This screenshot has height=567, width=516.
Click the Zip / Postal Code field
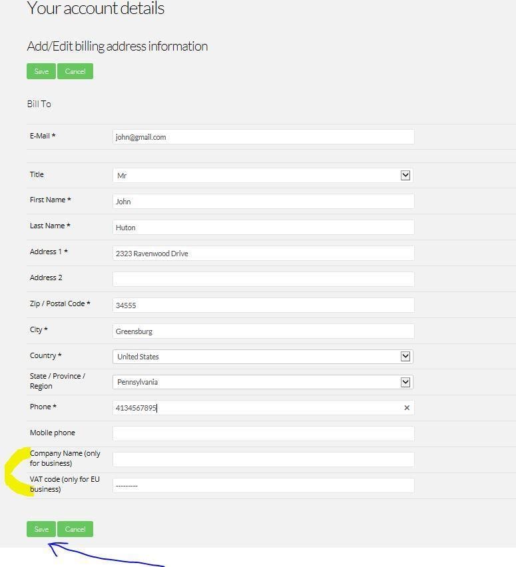coord(263,305)
